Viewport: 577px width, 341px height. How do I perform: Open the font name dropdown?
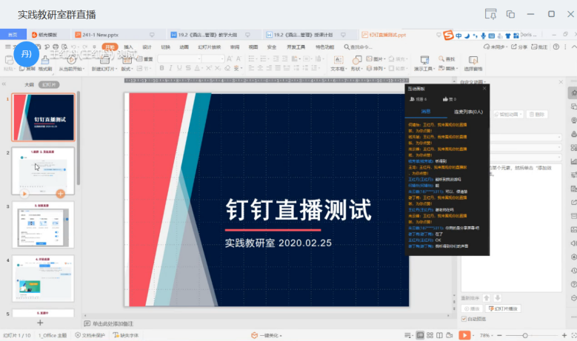click(199, 58)
